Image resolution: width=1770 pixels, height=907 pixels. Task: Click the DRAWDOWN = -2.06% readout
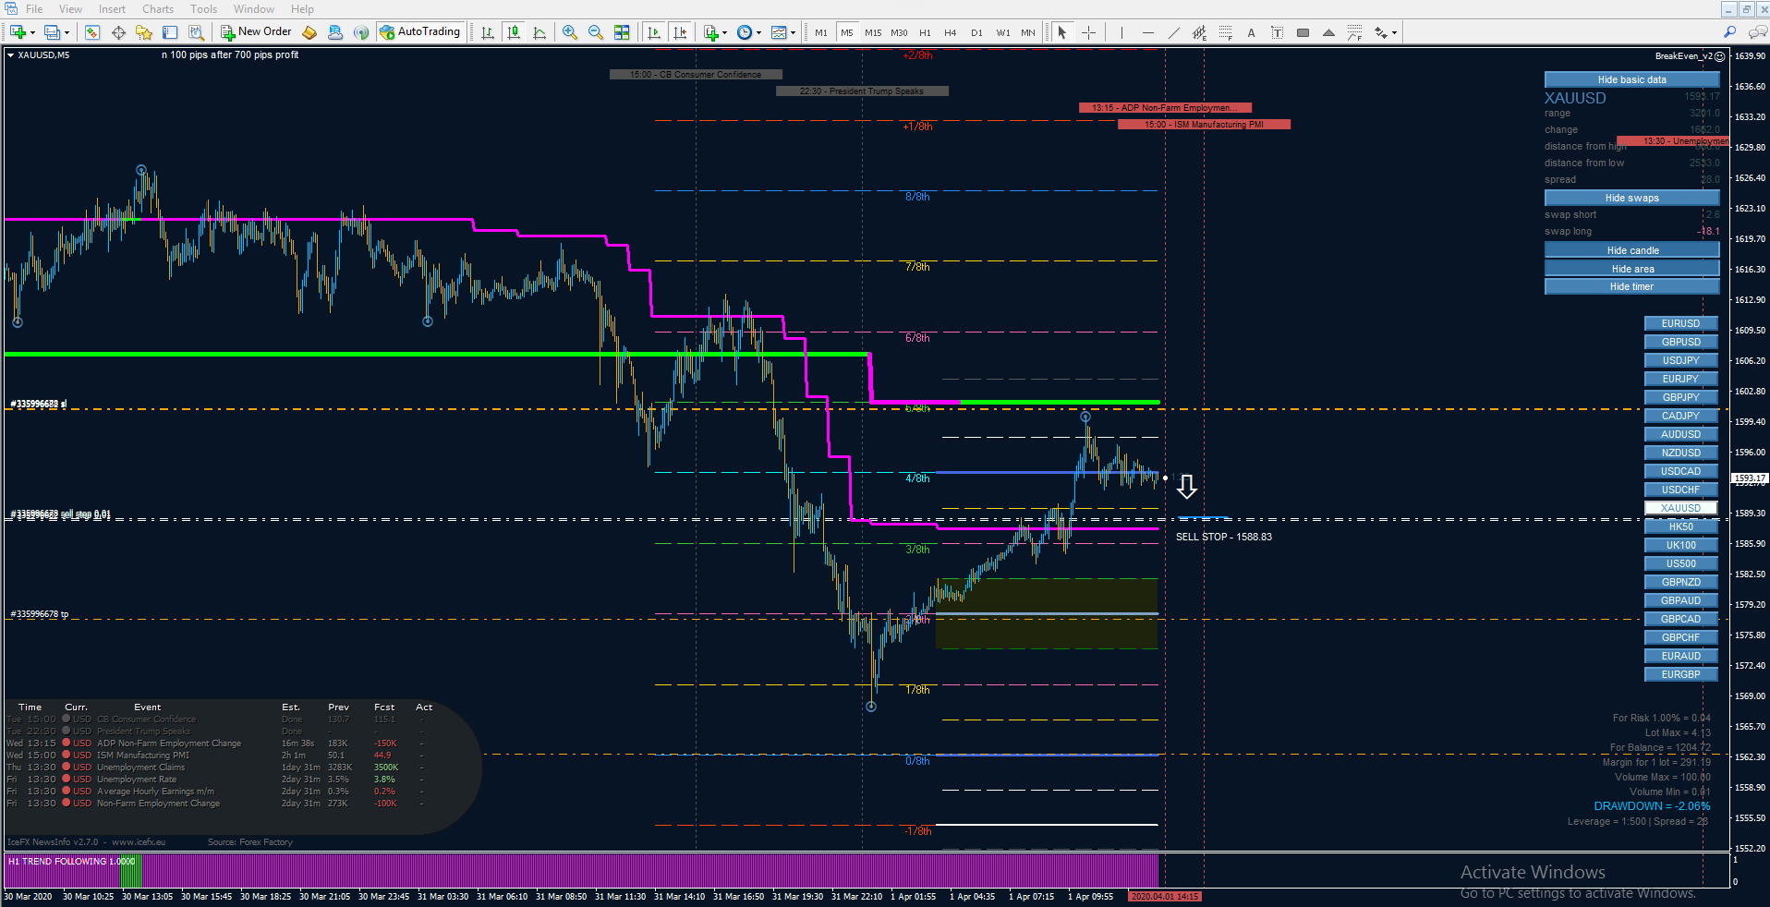tap(1652, 806)
